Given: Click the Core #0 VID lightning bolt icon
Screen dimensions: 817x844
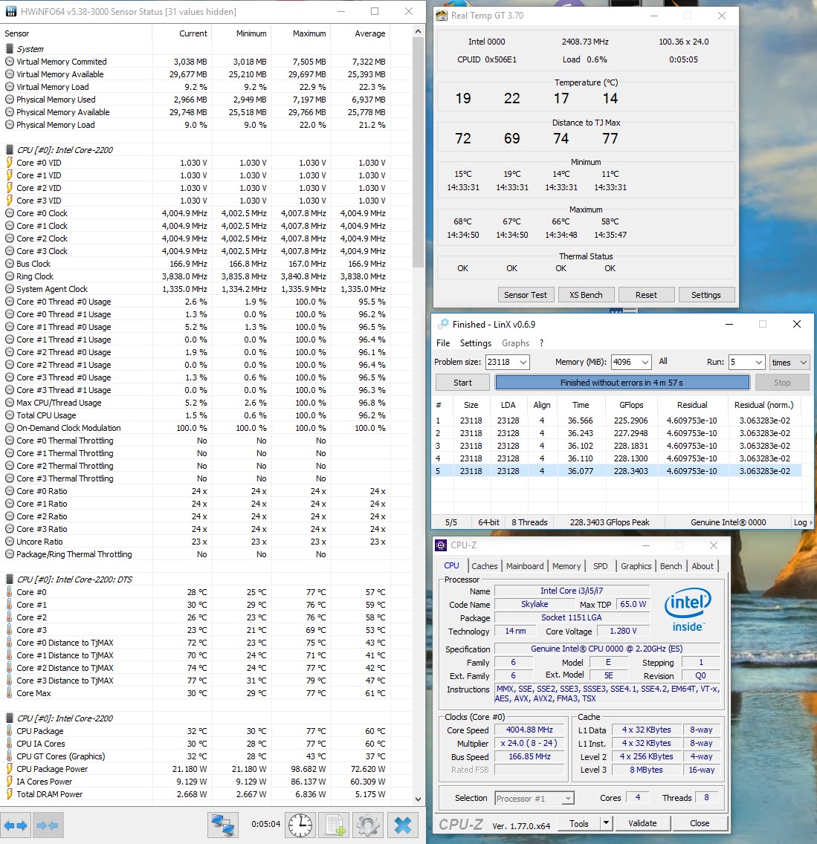Looking at the screenshot, I should (x=9, y=163).
